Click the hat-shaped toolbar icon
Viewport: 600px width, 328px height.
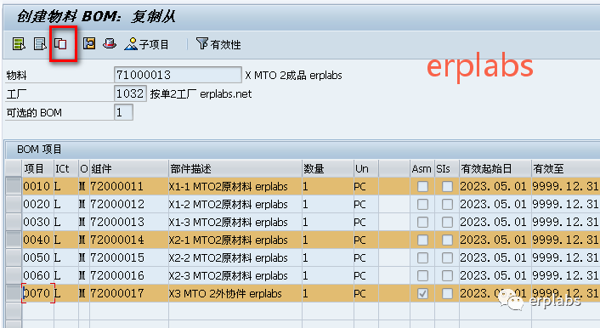pyautogui.click(x=110, y=43)
